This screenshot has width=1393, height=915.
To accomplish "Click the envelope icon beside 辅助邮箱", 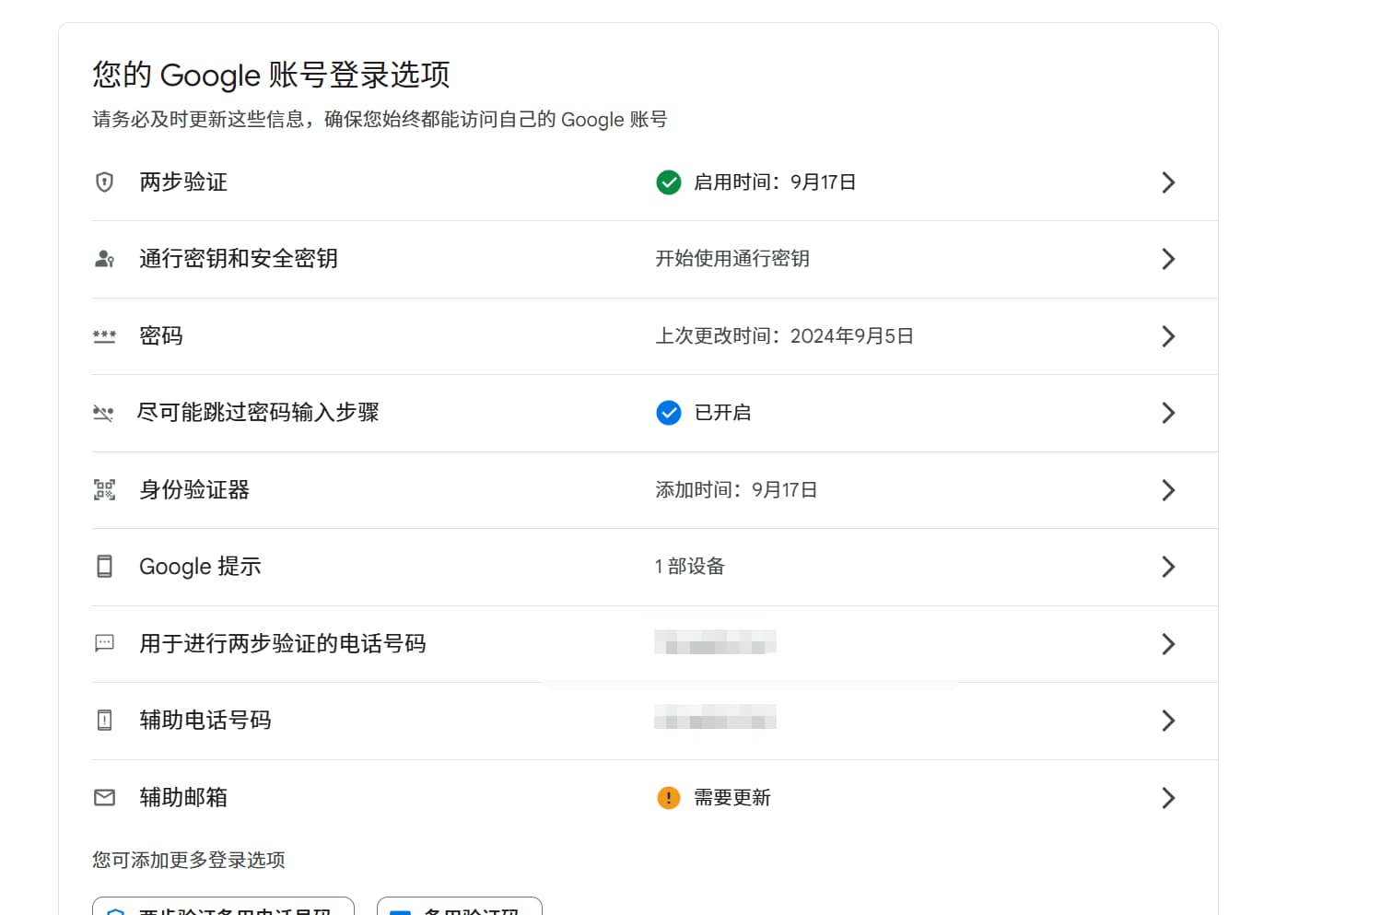I will [105, 798].
